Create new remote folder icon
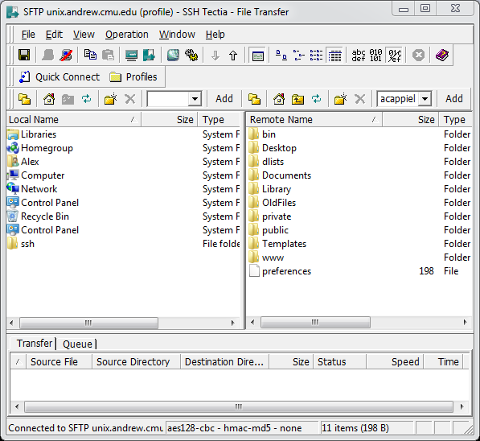Image resolution: width=480 pixels, height=441 pixels. tap(341, 99)
